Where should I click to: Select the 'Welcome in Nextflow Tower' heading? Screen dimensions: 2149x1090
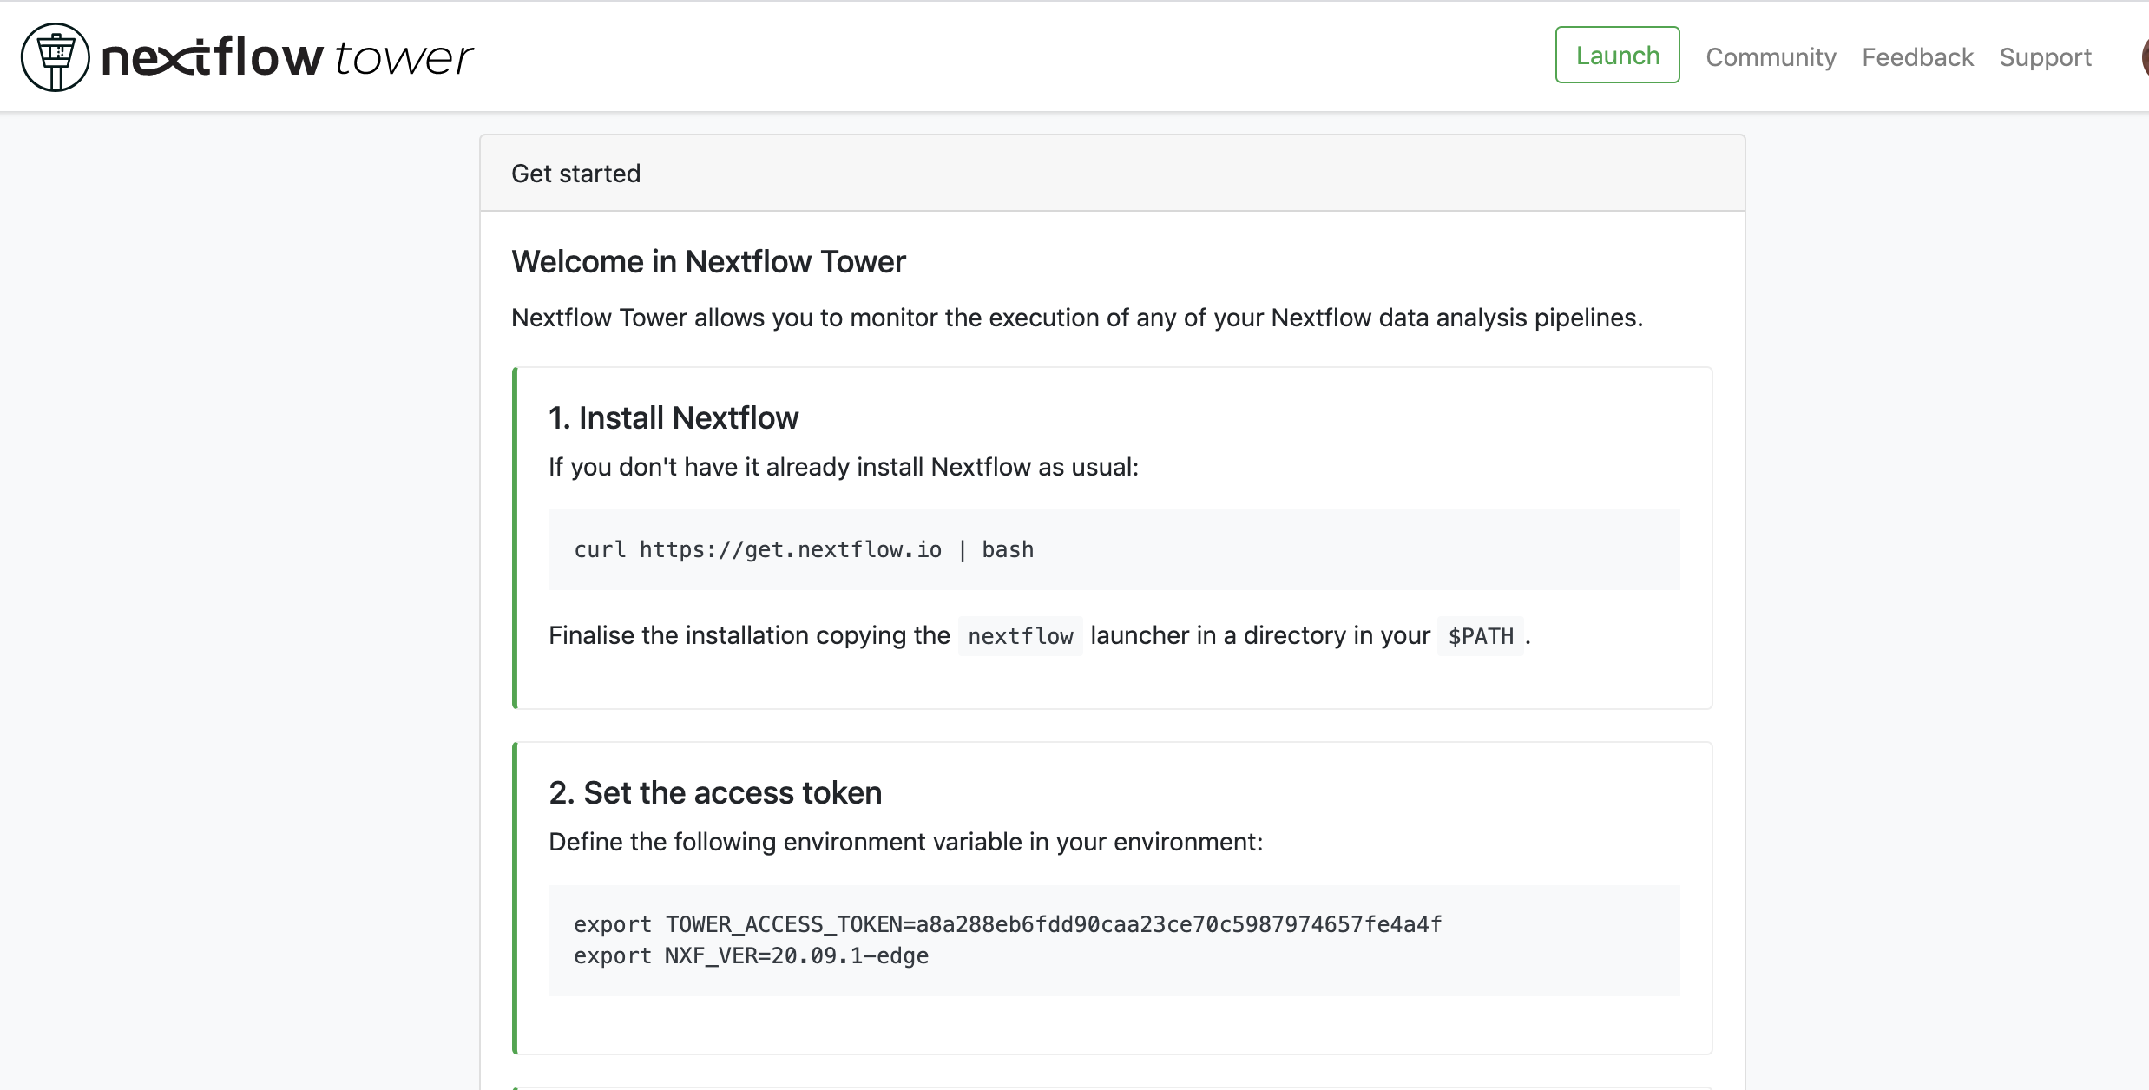(708, 262)
